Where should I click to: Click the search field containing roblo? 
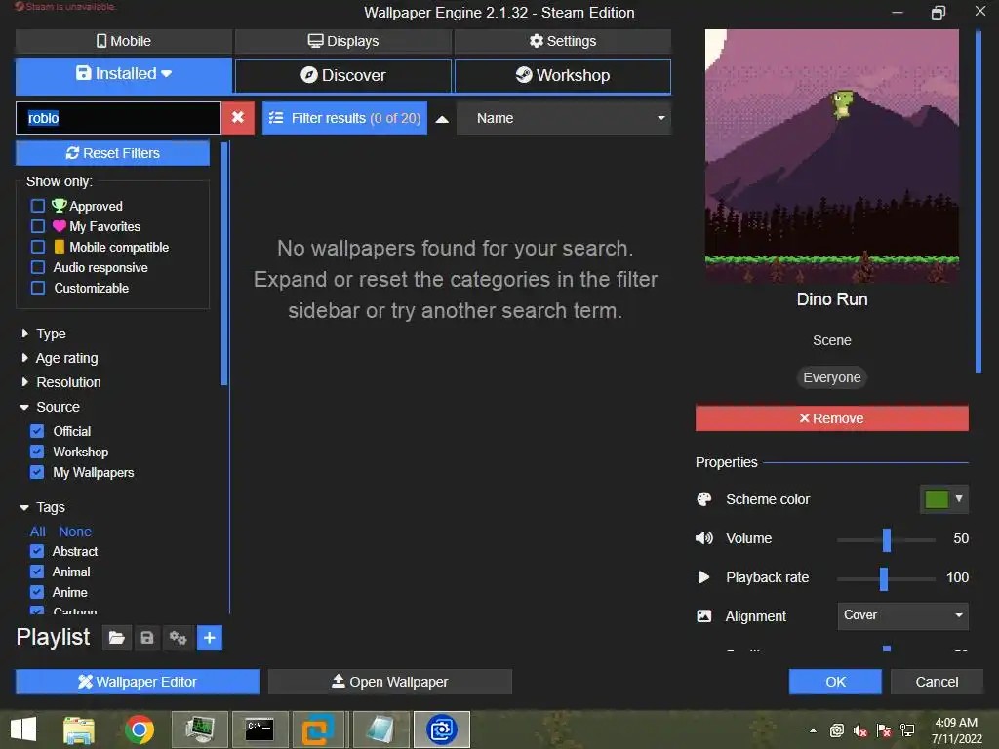[118, 118]
